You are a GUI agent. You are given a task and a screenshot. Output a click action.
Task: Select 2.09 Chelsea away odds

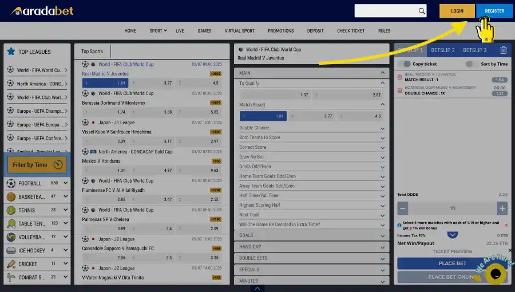point(199,228)
